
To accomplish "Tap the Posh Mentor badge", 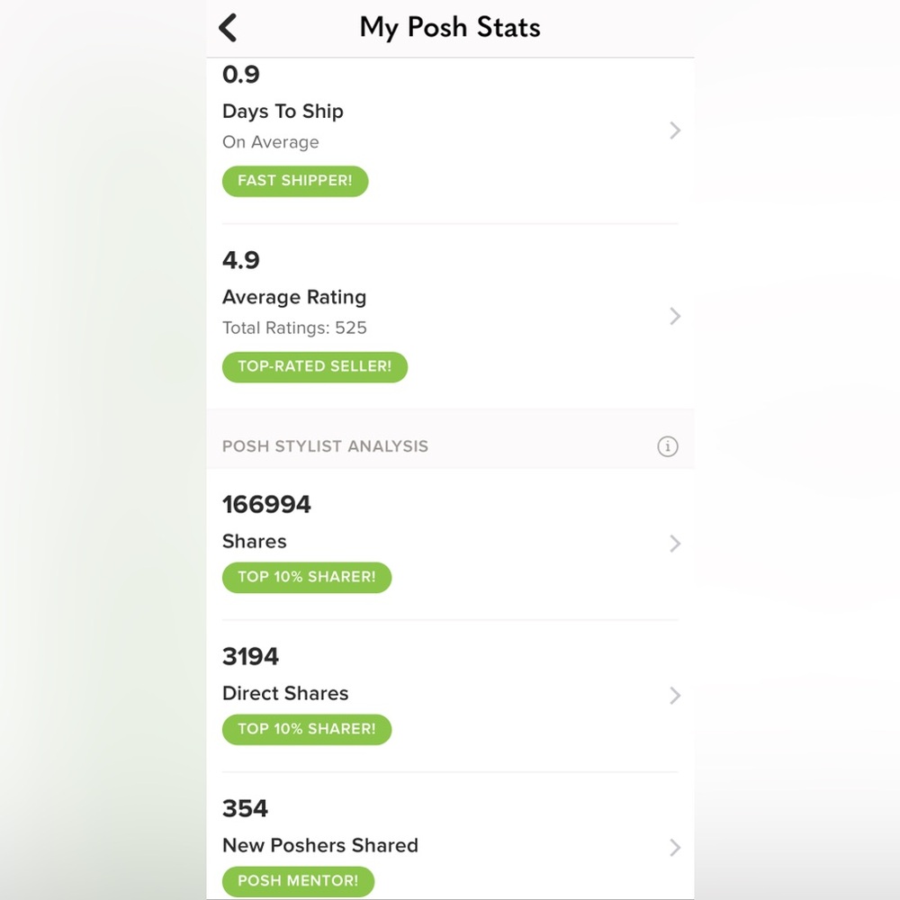I will [298, 881].
